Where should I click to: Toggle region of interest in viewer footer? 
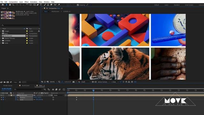pyautogui.click(x=93, y=82)
